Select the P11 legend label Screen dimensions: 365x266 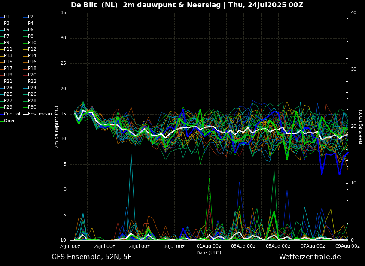8,49
